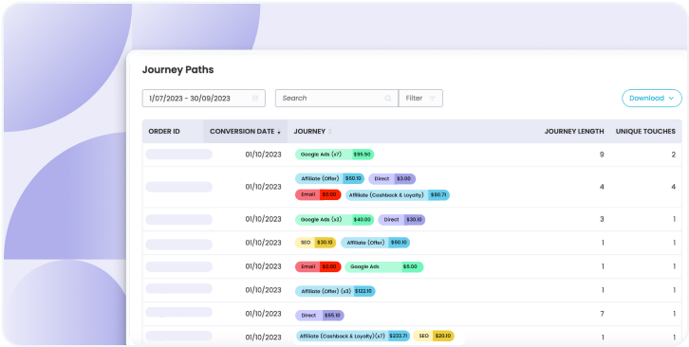The height and width of the screenshot is (347, 689).
Task: Click the magnifier icon in Search box
Action: [388, 99]
